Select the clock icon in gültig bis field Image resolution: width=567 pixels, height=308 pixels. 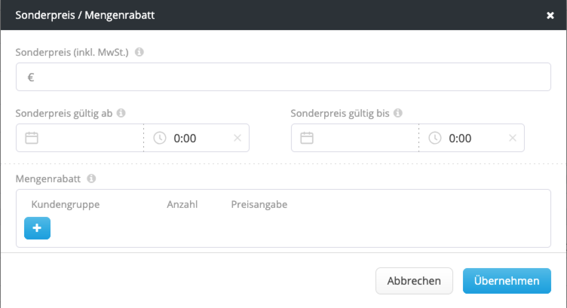coord(435,138)
